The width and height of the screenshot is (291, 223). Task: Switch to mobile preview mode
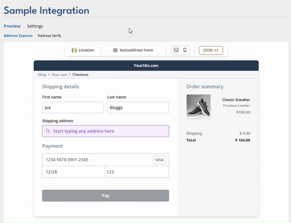click(x=185, y=50)
